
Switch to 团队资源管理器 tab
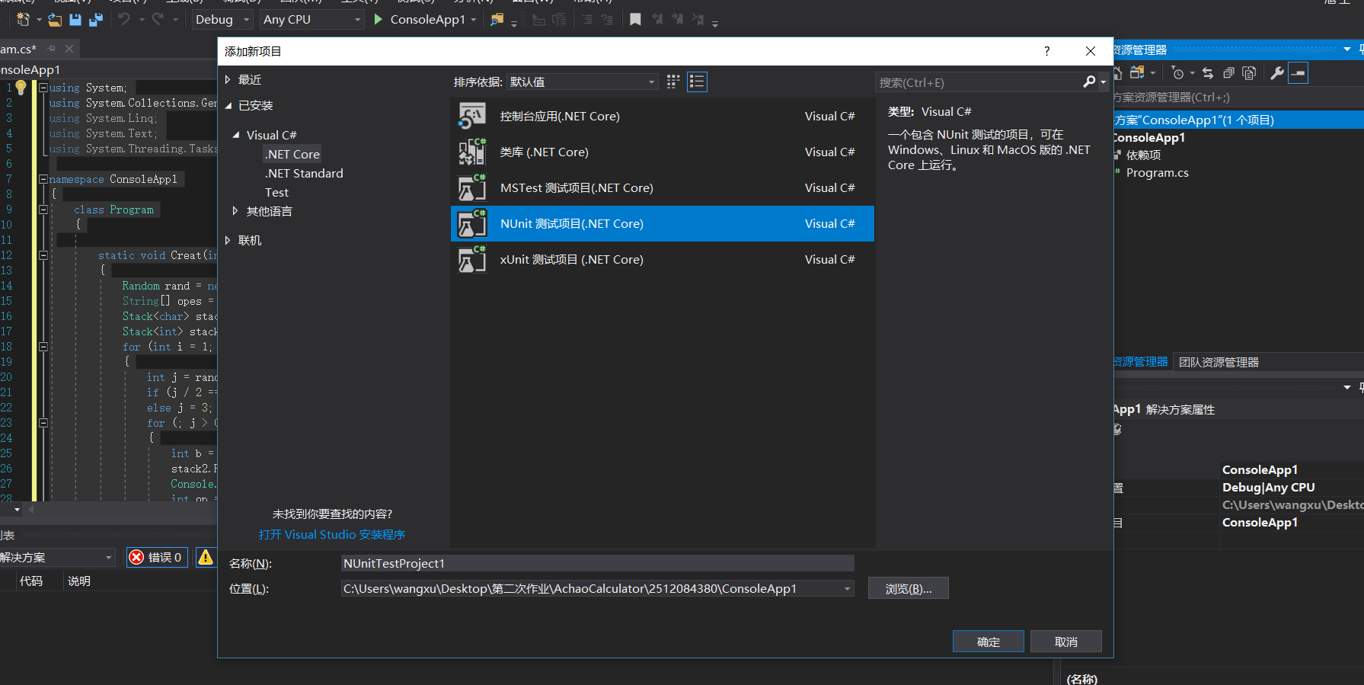pyautogui.click(x=1219, y=363)
